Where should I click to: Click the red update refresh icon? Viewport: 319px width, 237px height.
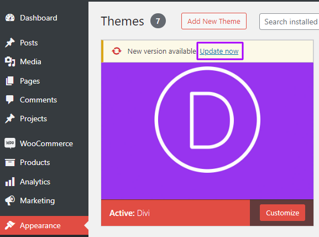click(117, 51)
